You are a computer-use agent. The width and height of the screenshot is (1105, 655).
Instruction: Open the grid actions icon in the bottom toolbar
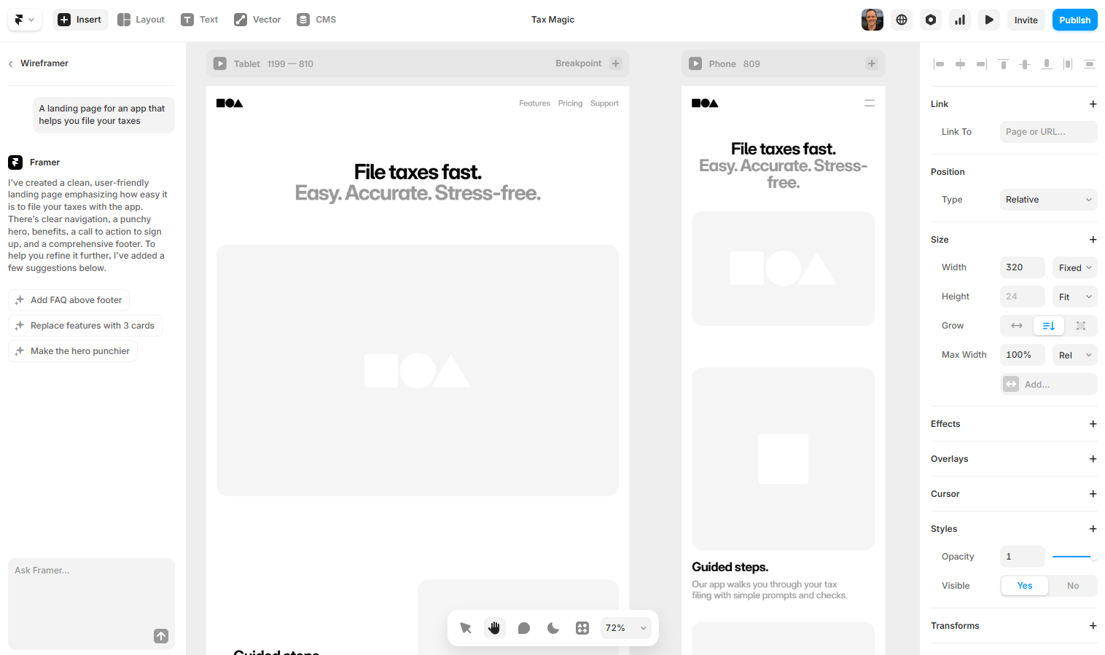click(582, 628)
